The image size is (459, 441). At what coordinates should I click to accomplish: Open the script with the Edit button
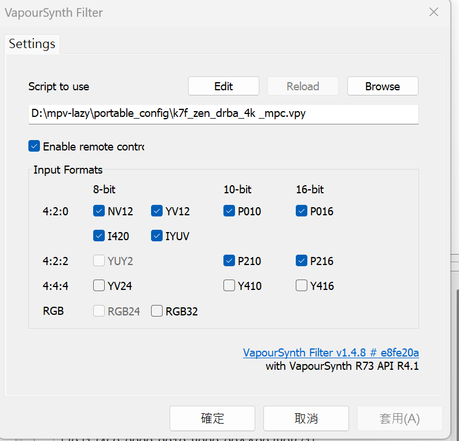pyautogui.click(x=223, y=86)
